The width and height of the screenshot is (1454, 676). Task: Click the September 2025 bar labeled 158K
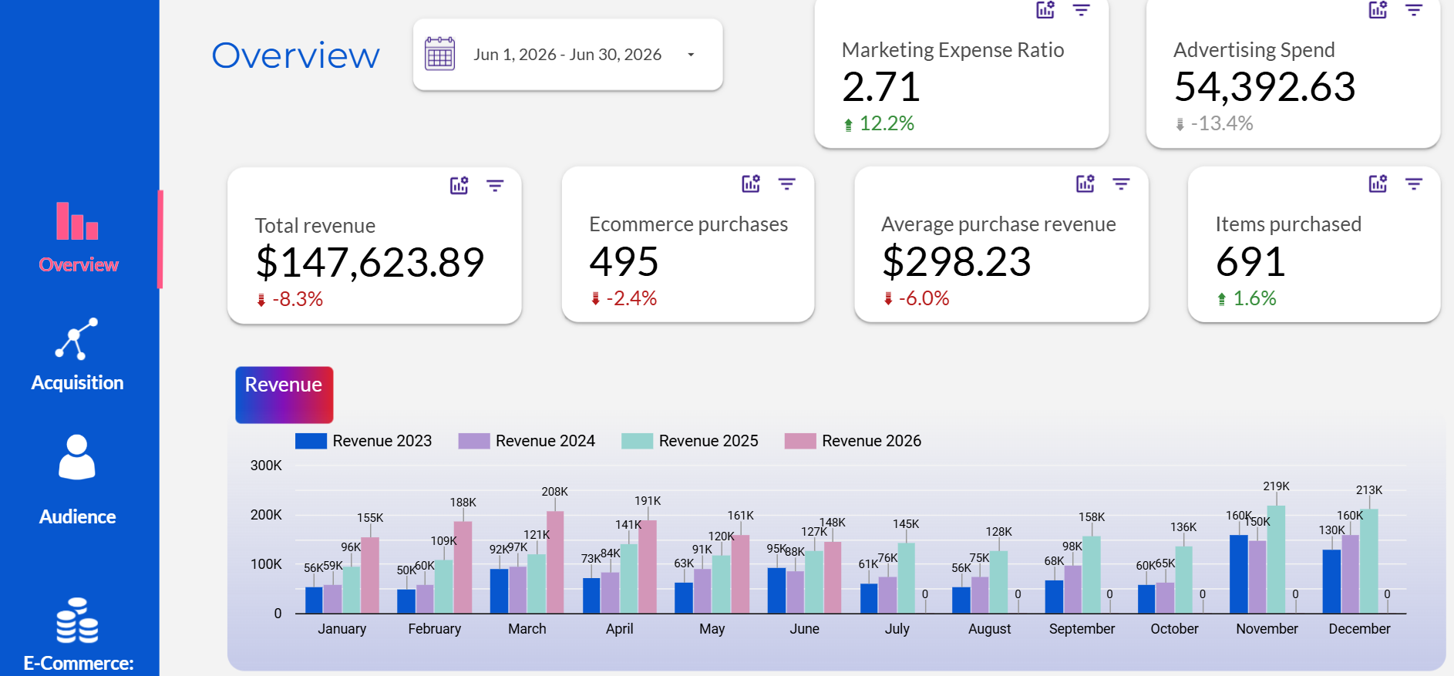(1092, 575)
